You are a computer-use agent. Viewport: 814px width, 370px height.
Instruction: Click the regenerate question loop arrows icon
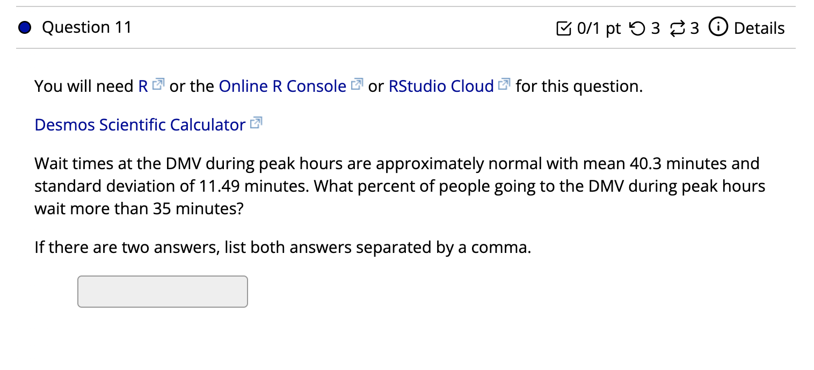[678, 28]
